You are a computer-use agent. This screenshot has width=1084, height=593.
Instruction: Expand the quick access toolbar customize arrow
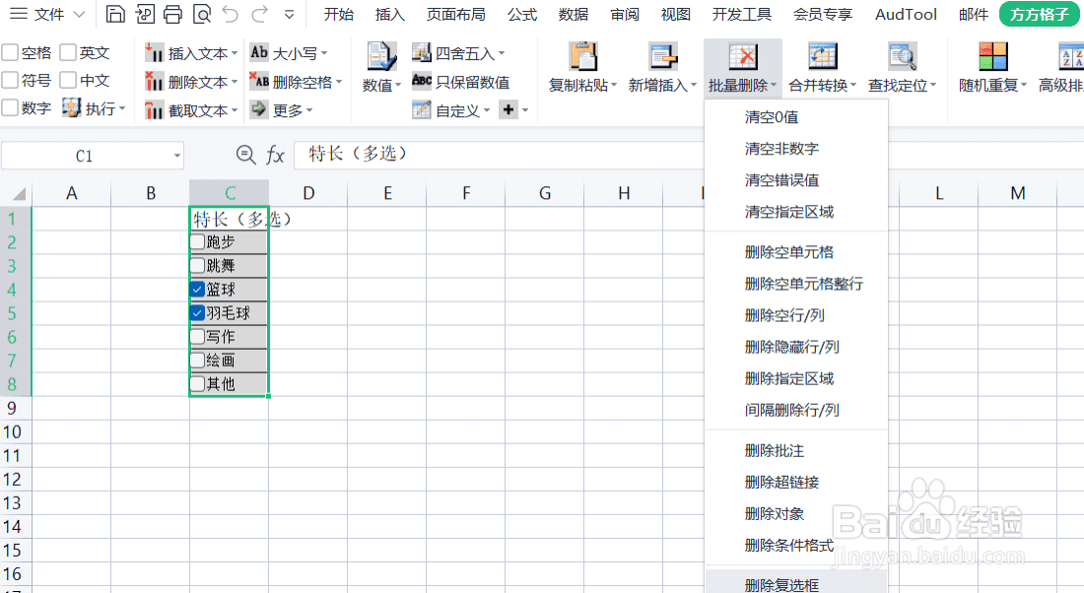(289, 15)
